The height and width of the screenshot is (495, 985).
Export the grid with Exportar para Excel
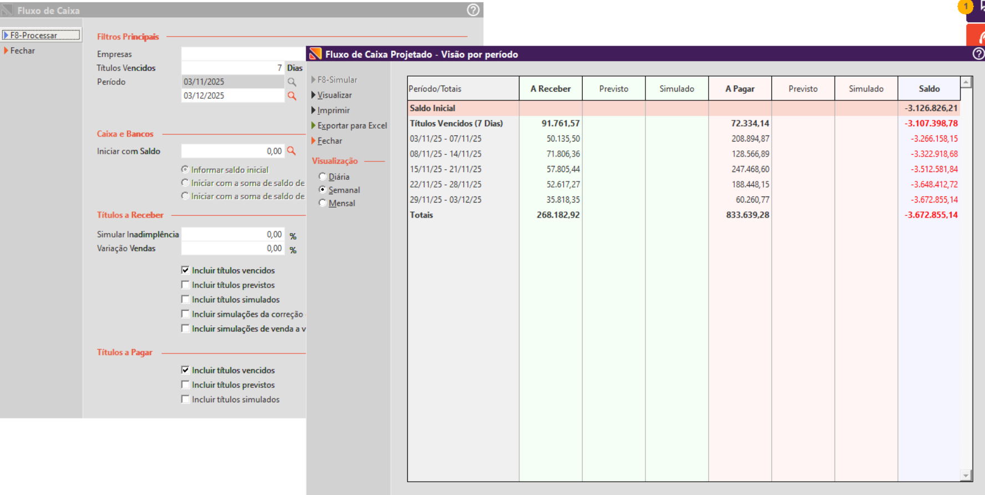[352, 125]
